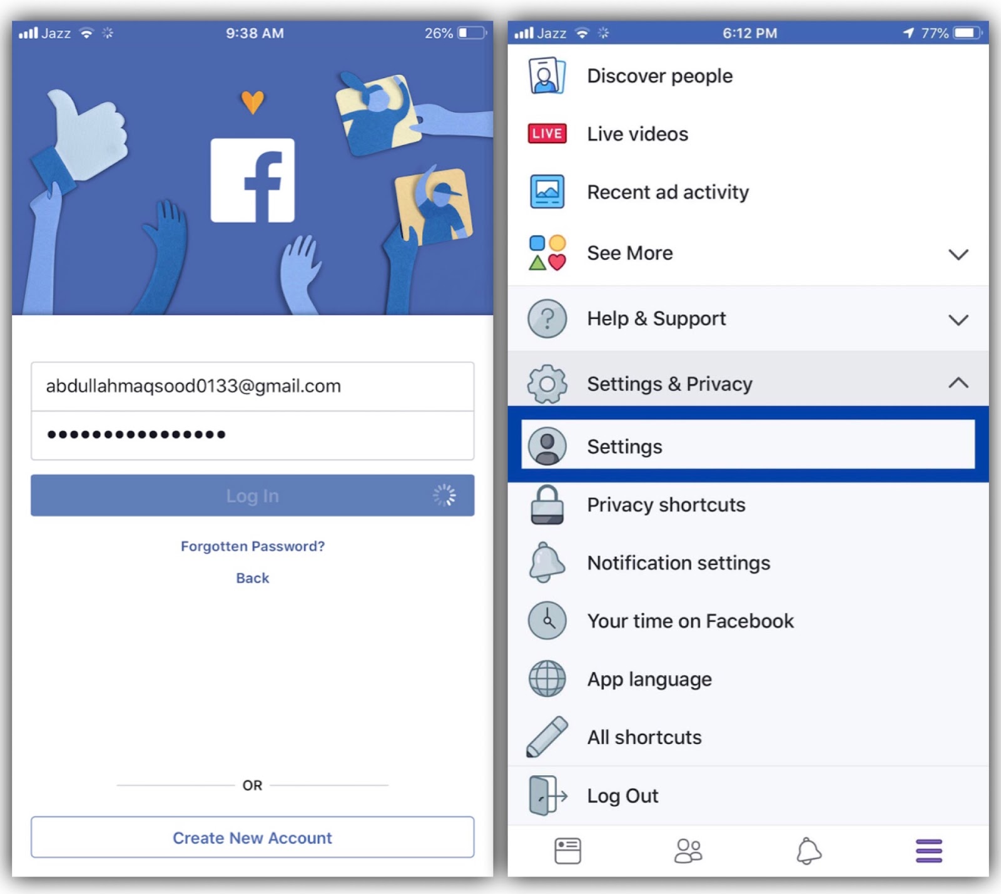The height and width of the screenshot is (894, 1001).
Task: Tap the Recent ad activity picture icon
Action: tap(547, 191)
